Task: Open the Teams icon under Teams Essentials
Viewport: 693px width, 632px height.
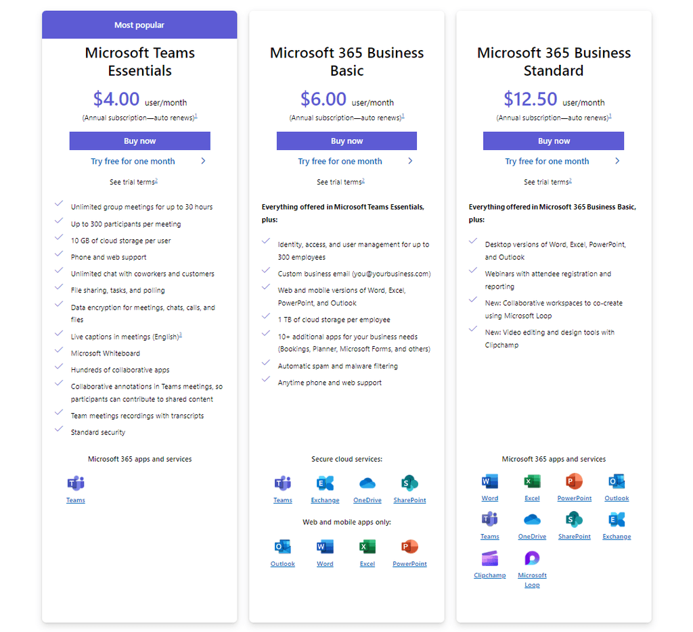Action: point(75,483)
